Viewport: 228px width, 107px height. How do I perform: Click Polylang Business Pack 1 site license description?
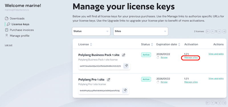98,60
